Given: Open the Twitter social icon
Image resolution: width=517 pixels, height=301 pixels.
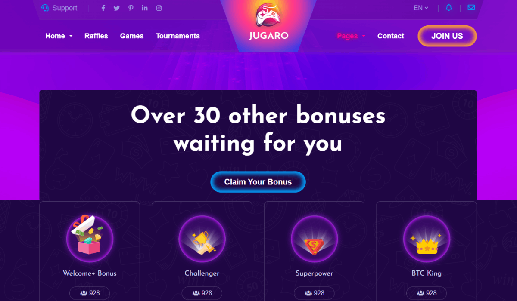Looking at the screenshot, I should [117, 8].
